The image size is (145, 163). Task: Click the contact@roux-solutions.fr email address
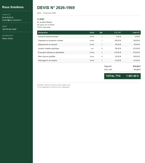(12, 20)
